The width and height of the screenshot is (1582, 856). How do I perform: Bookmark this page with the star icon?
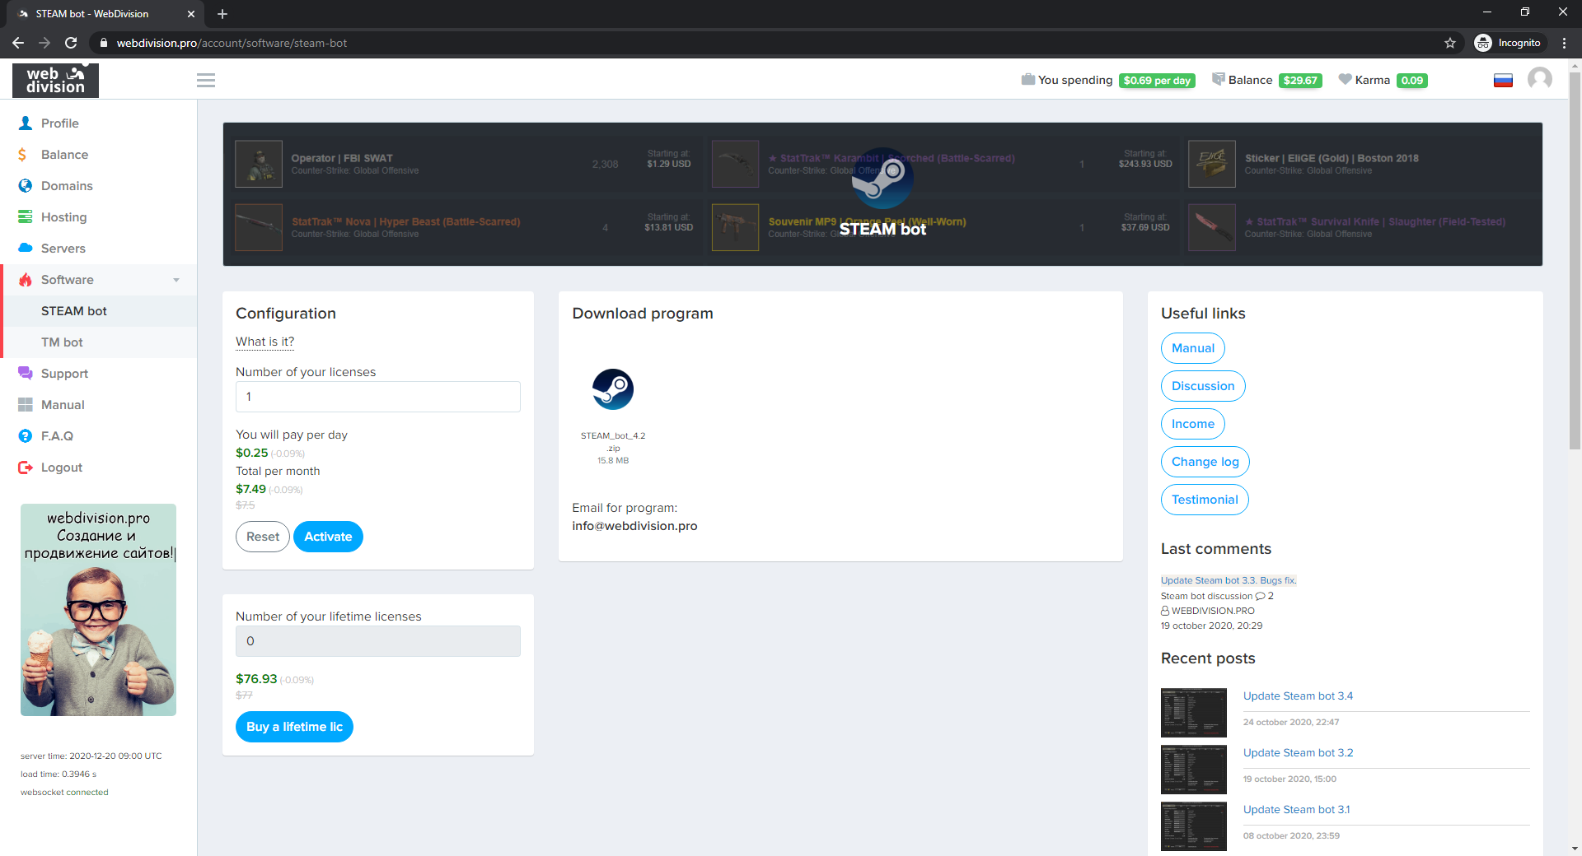click(x=1450, y=43)
